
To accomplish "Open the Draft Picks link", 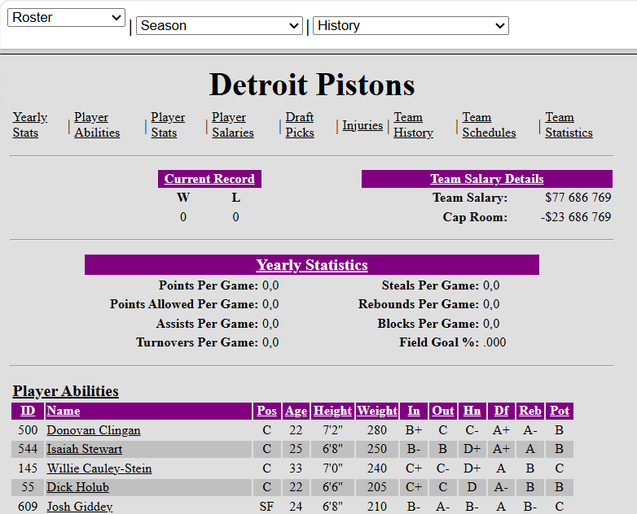I will [x=300, y=125].
